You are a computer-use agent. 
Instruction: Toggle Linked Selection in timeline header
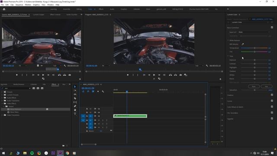point(93,91)
